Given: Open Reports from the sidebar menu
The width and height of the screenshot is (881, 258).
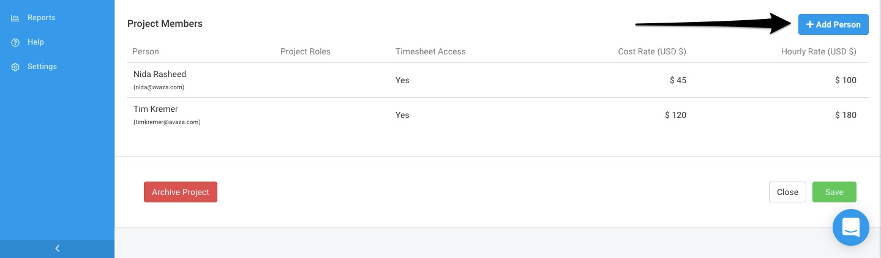Looking at the screenshot, I should [41, 18].
